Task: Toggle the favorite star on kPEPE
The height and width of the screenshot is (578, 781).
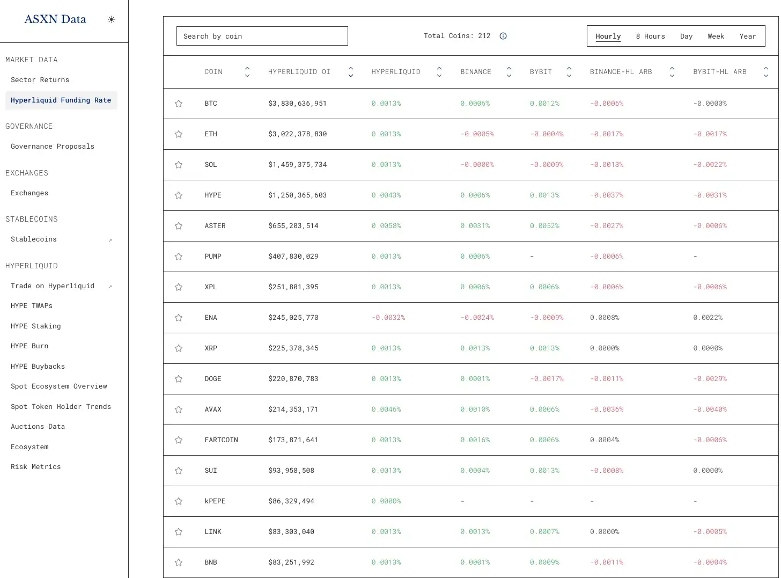Action: 178,501
